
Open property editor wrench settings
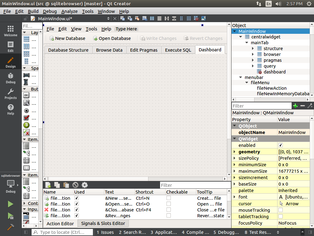[310, 106]
